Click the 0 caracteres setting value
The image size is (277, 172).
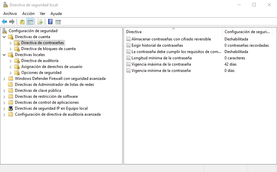pos(235,58)
